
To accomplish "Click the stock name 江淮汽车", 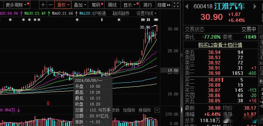I will point(230,6).
